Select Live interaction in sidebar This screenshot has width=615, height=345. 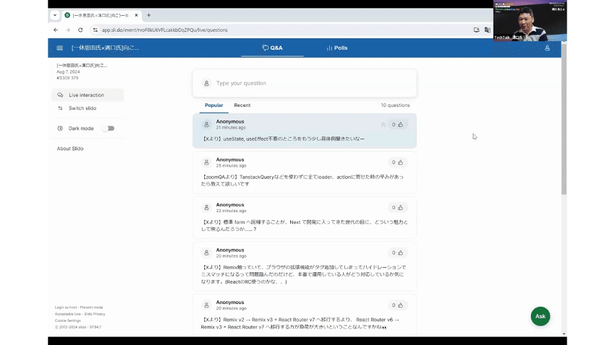88,95
